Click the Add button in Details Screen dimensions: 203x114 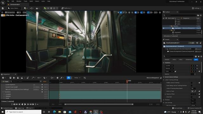[192, 43]
